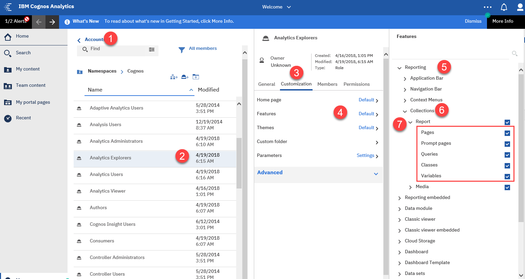This screenshot has width=525, height=279.
Task: Open the notifications bell icon
Action: [x=504, y=7]
